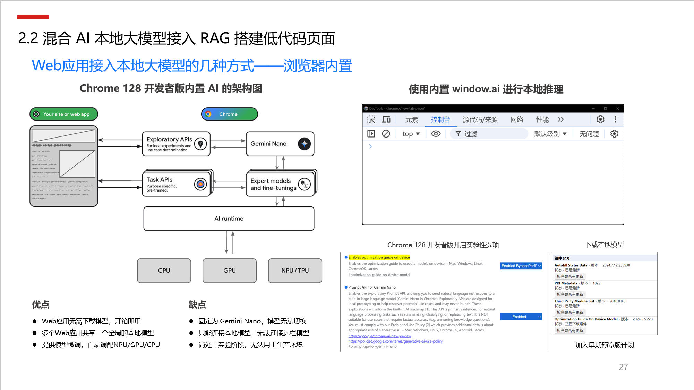Toggle the live expression eye icon

click(x=436, y=134)
